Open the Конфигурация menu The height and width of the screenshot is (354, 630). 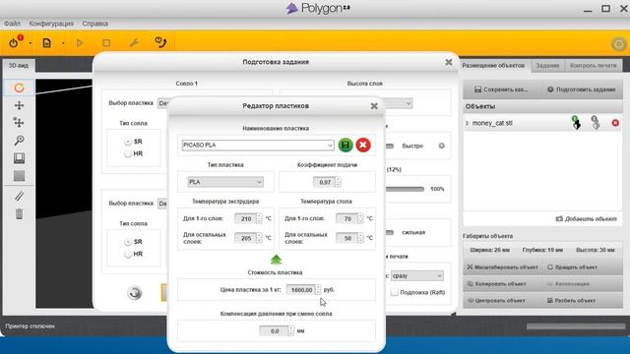pos(51,24)
